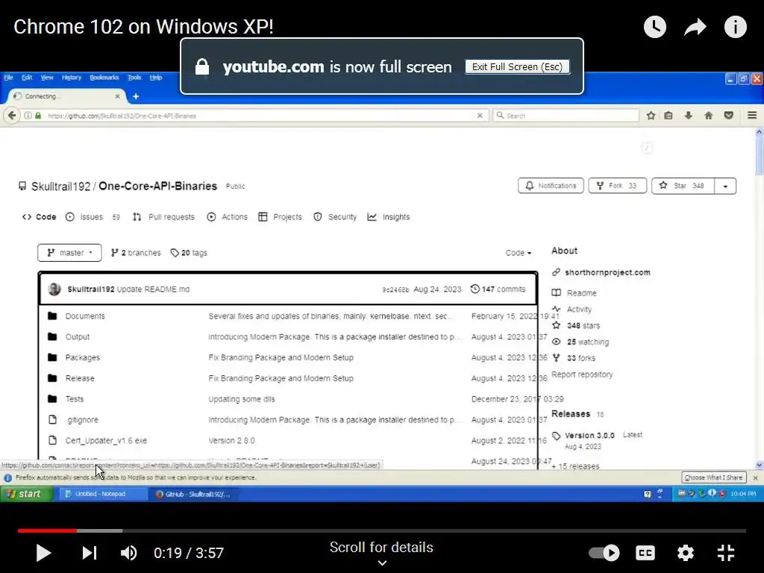The image size is (764, 573).
Task: Open One-Core-API-Binaries repository link
Action: (x=158, y=186)
